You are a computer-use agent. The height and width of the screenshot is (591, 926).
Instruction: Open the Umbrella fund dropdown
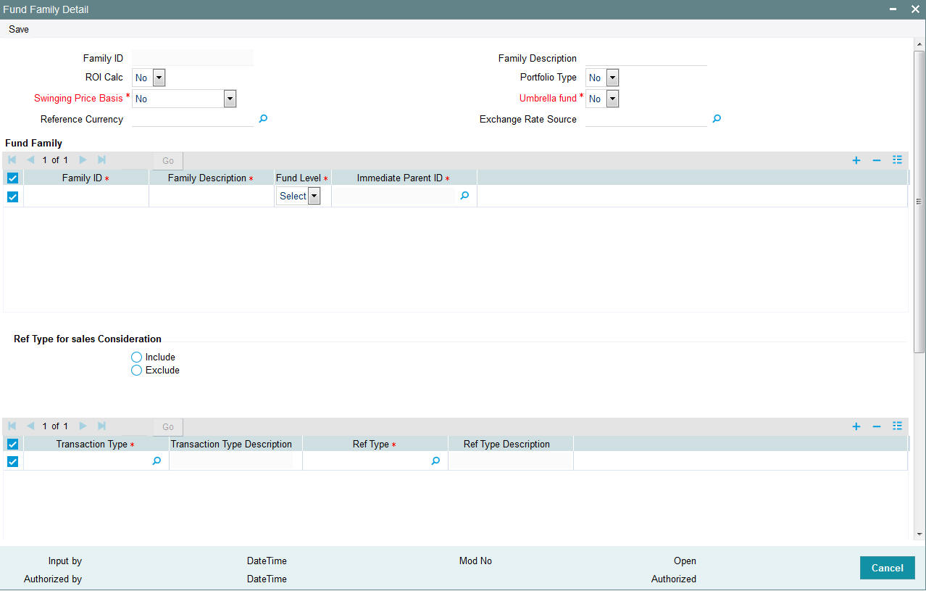[x=602, y=99]
